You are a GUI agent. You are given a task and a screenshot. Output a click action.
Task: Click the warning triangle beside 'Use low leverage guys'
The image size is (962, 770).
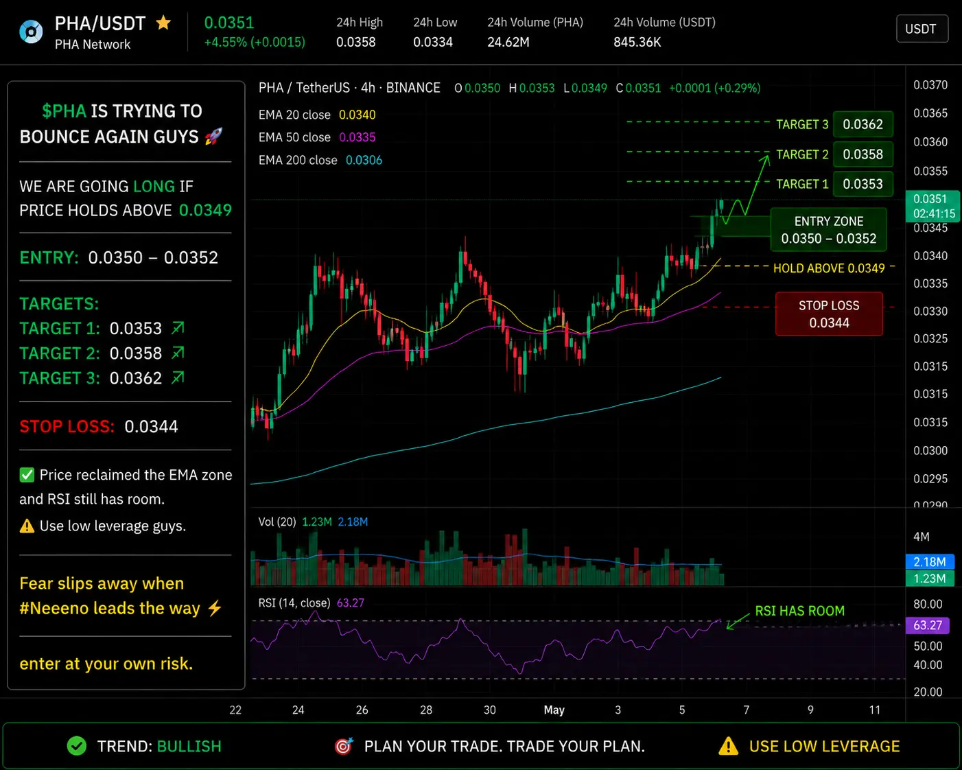[x=27, y=526]
